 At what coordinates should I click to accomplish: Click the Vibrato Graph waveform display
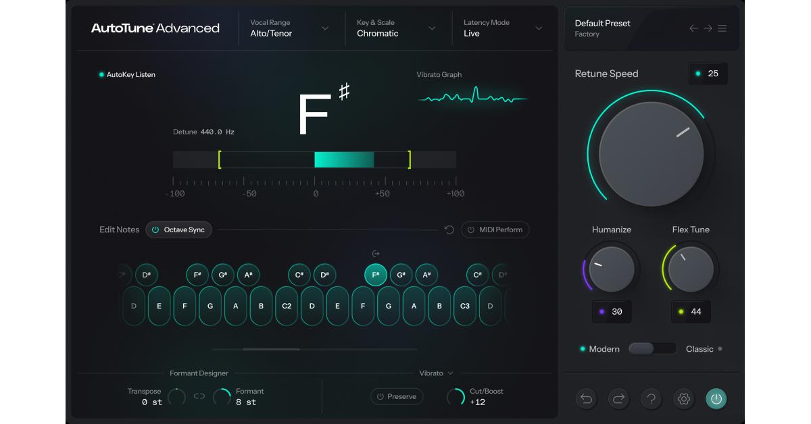pos(473,97)
